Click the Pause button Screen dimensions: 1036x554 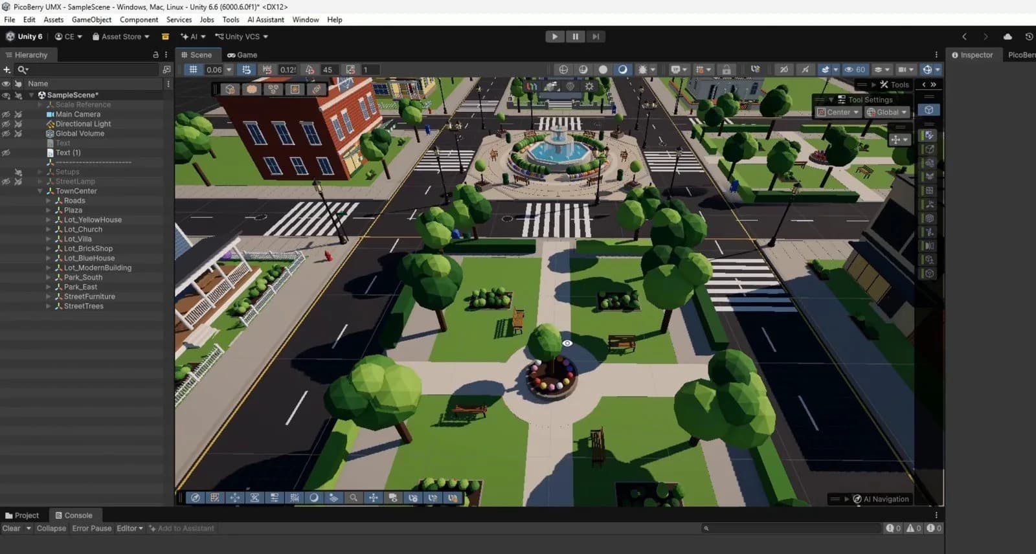tap(575, 37)
